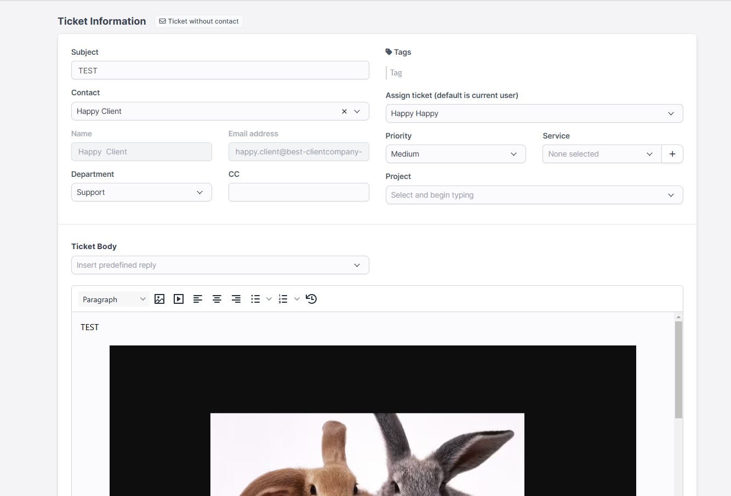Click the disabled Name field

[141, 152]
